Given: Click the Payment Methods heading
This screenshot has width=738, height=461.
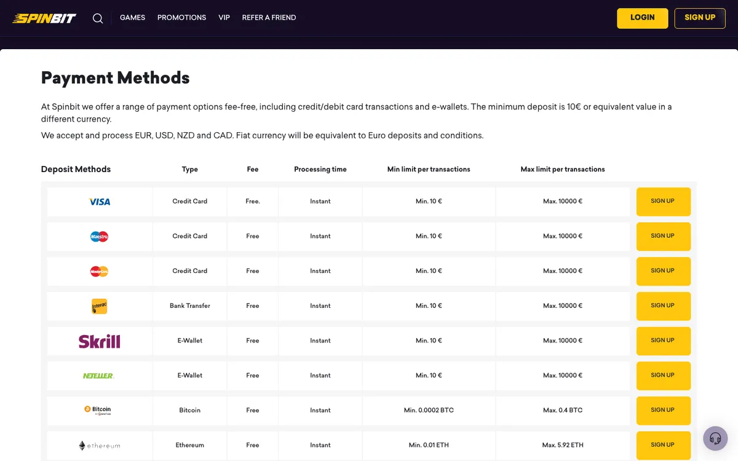Looking at the screenshot, I should tap(115, 78).
